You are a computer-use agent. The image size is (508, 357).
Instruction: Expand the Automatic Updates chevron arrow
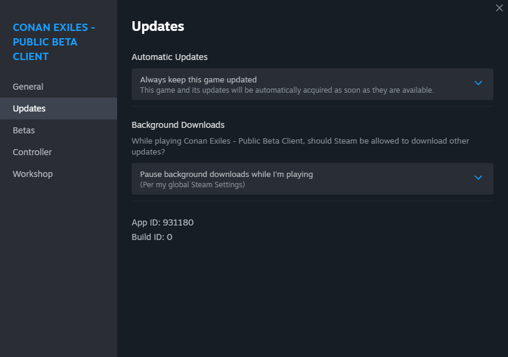[478, 83]
